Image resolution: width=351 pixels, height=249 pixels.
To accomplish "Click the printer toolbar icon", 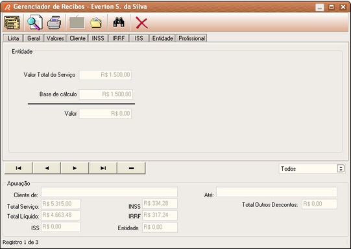I will click(54, 23).
